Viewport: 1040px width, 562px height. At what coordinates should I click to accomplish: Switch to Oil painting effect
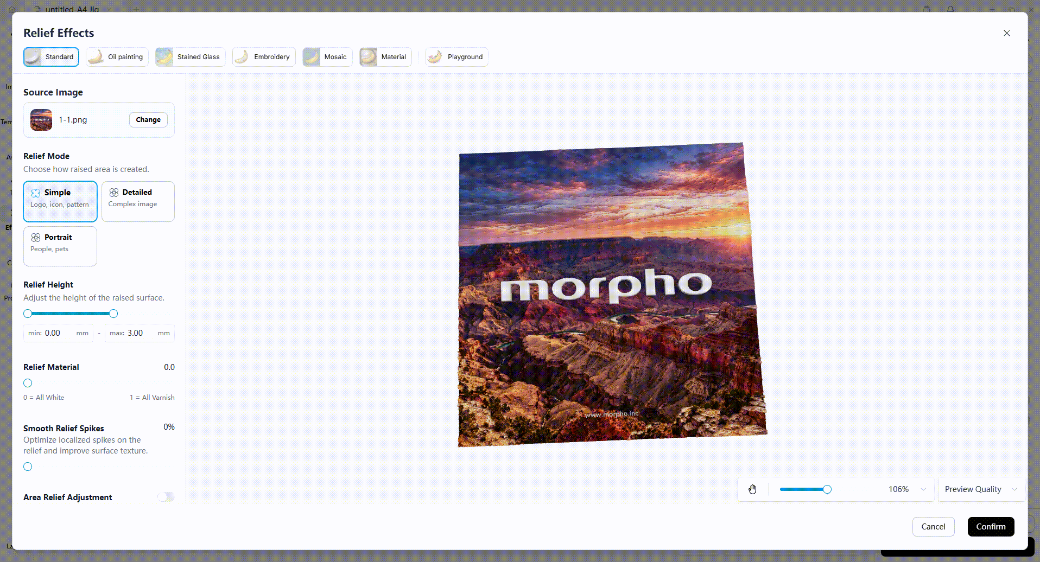click(117, 57)
